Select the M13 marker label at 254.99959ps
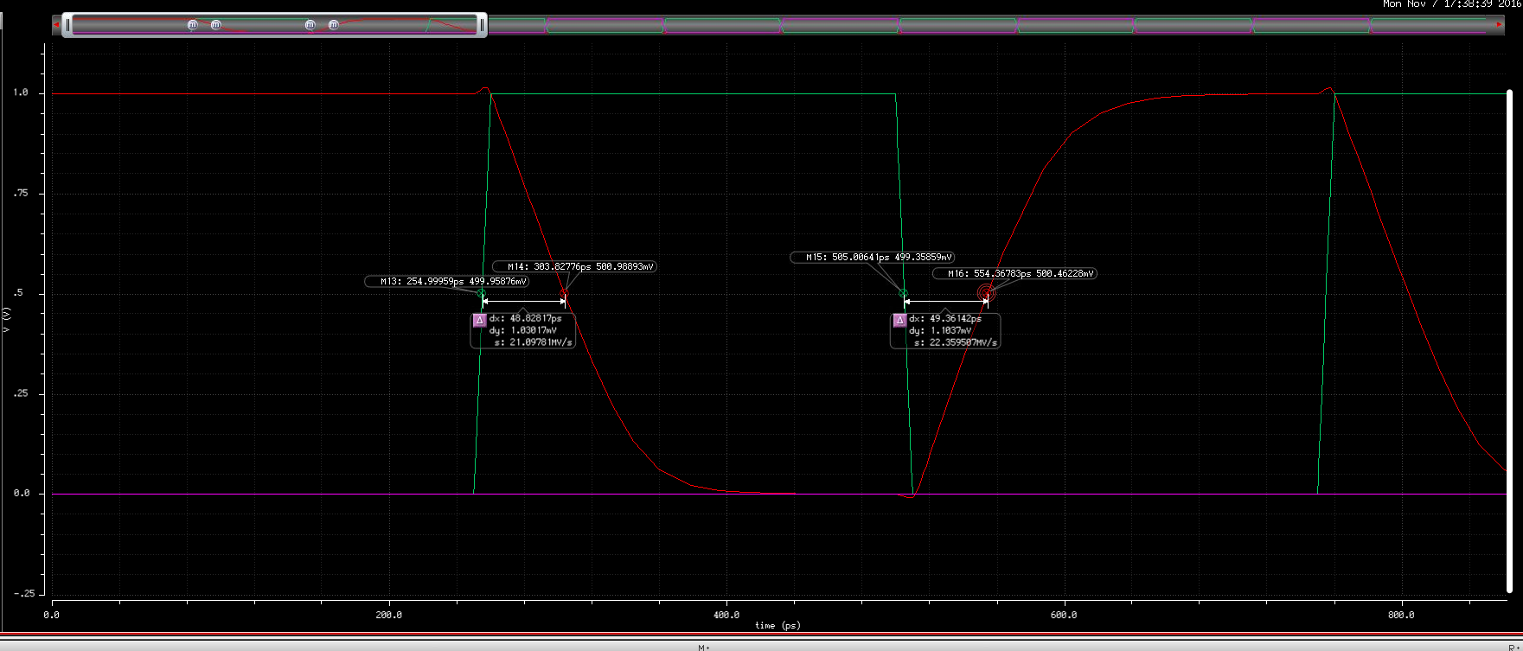The height and width of the screenshot is (651, 1523). pyautogui.click(x=447, y=282)
